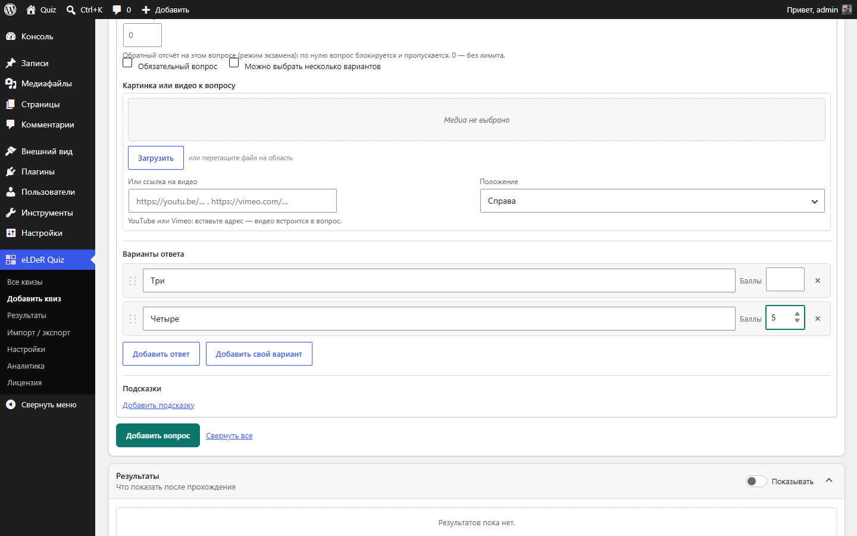Open Пользователи users menu
857x536 pixels.
48,192
